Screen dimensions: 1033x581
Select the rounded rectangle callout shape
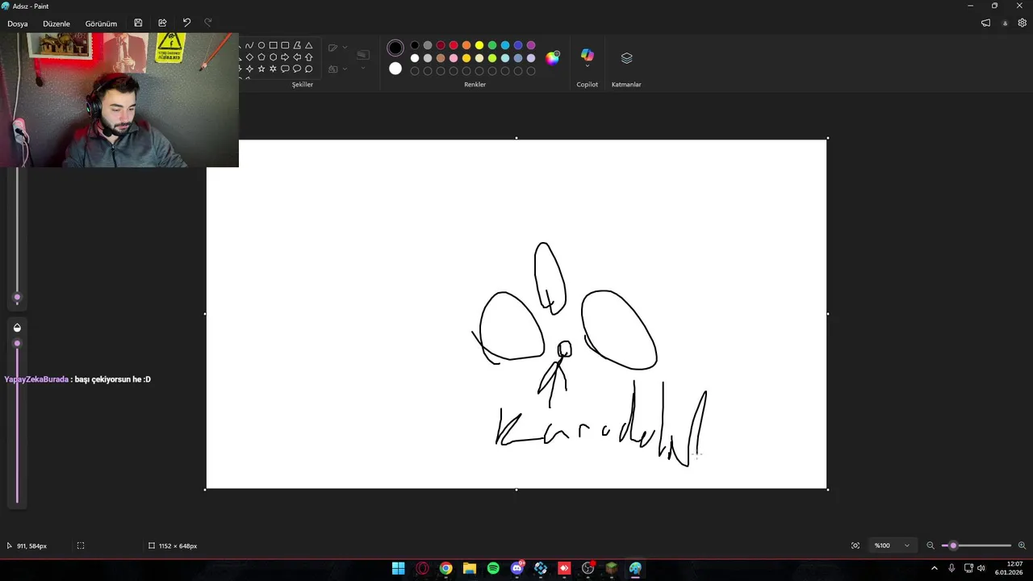tap(285, 69)
